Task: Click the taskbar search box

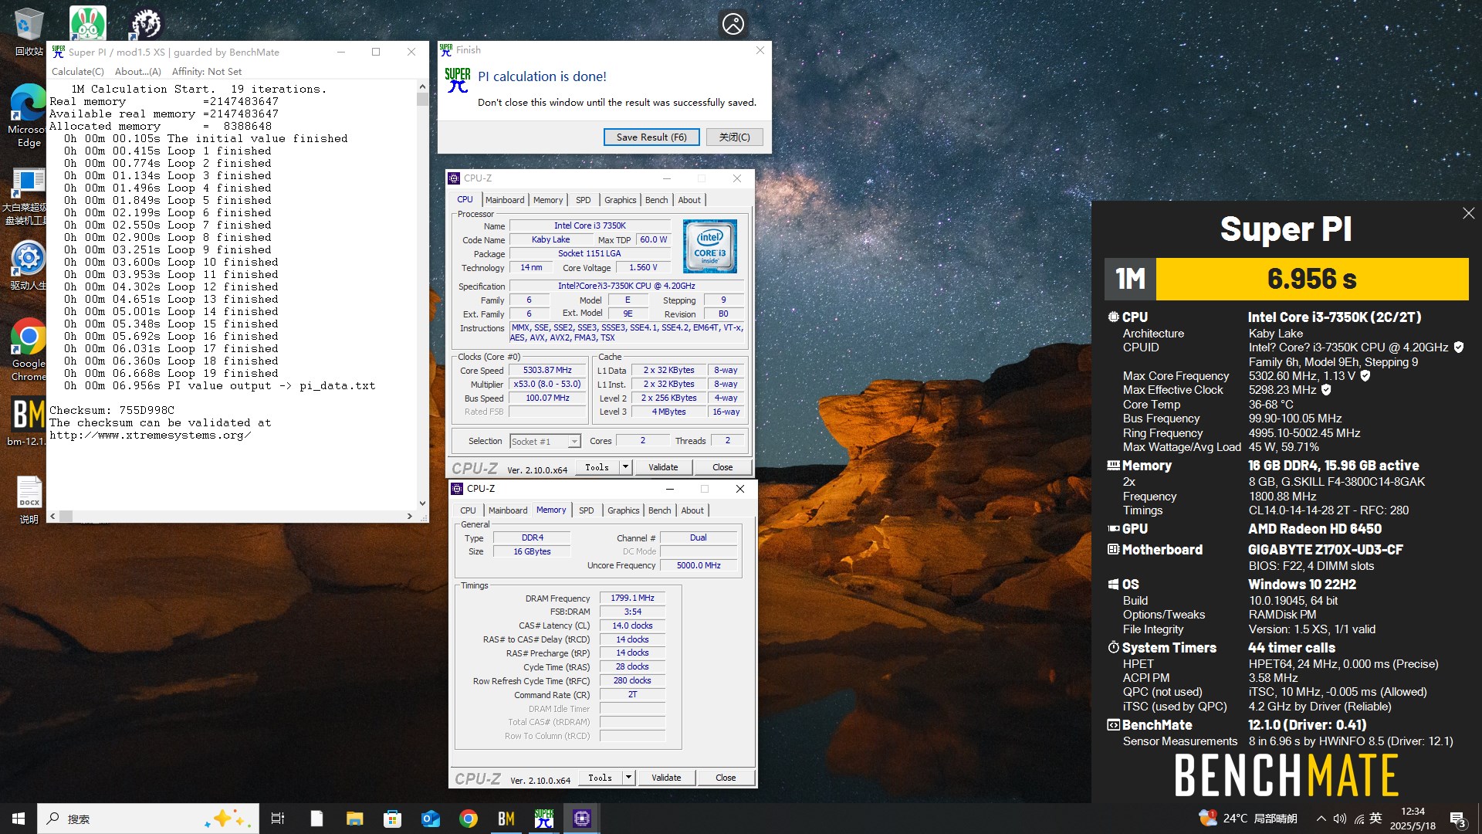Action: pos(147,819)
